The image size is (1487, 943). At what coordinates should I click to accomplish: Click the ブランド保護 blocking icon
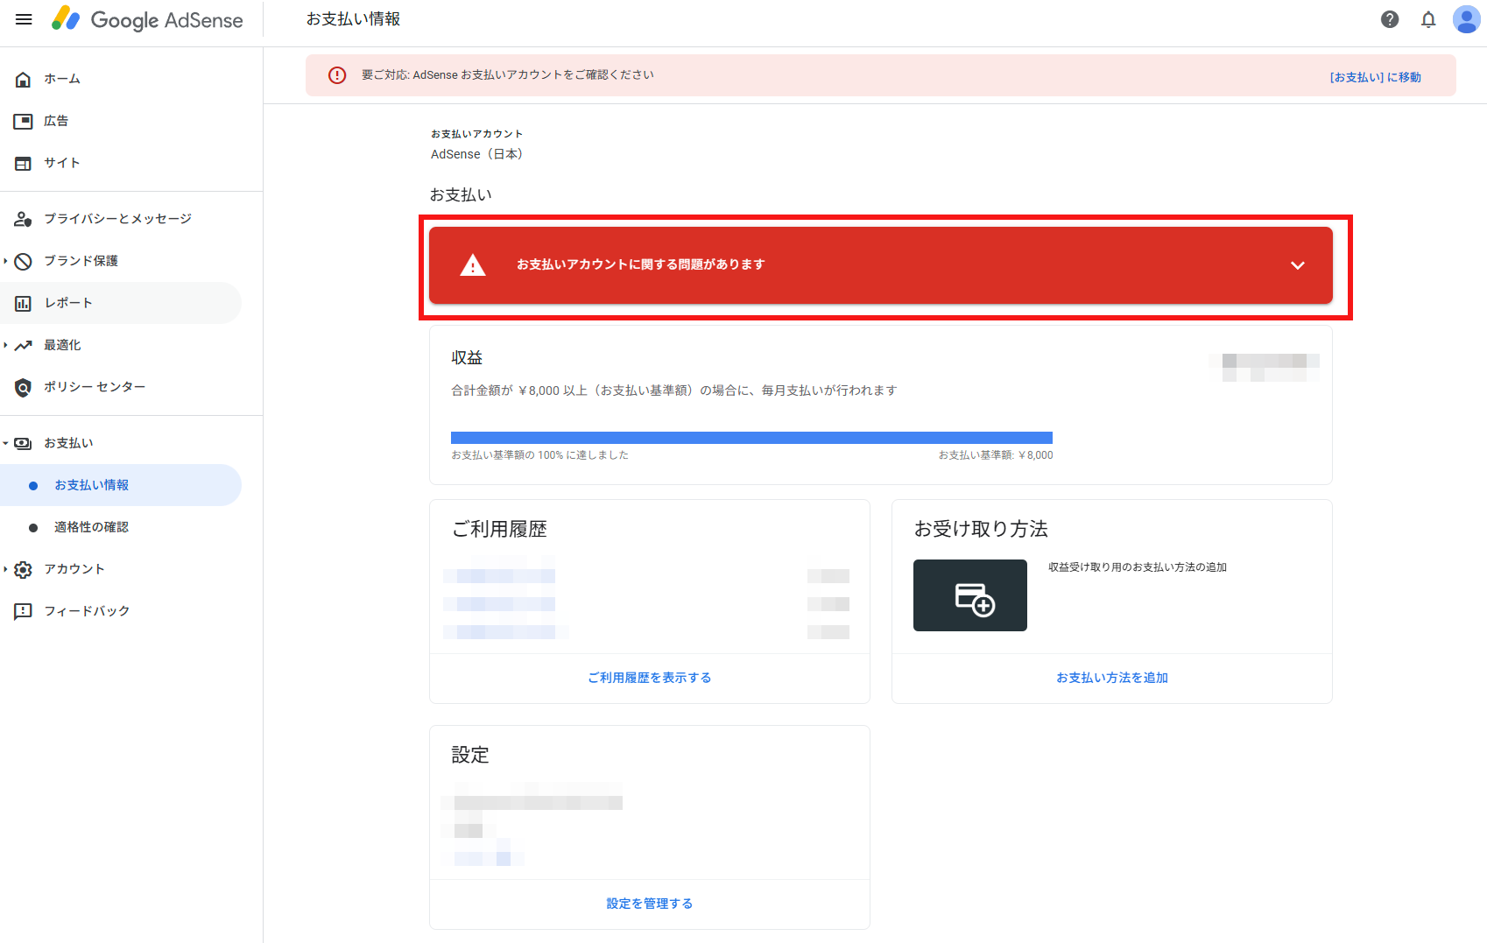[x=24, y=261]
